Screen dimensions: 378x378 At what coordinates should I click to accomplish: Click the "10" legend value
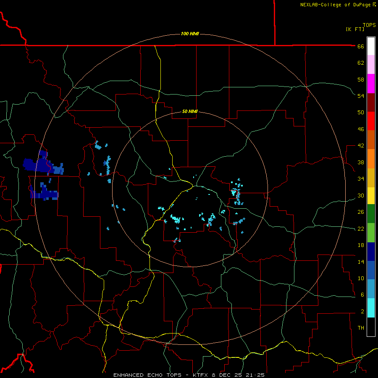[361, 278]
